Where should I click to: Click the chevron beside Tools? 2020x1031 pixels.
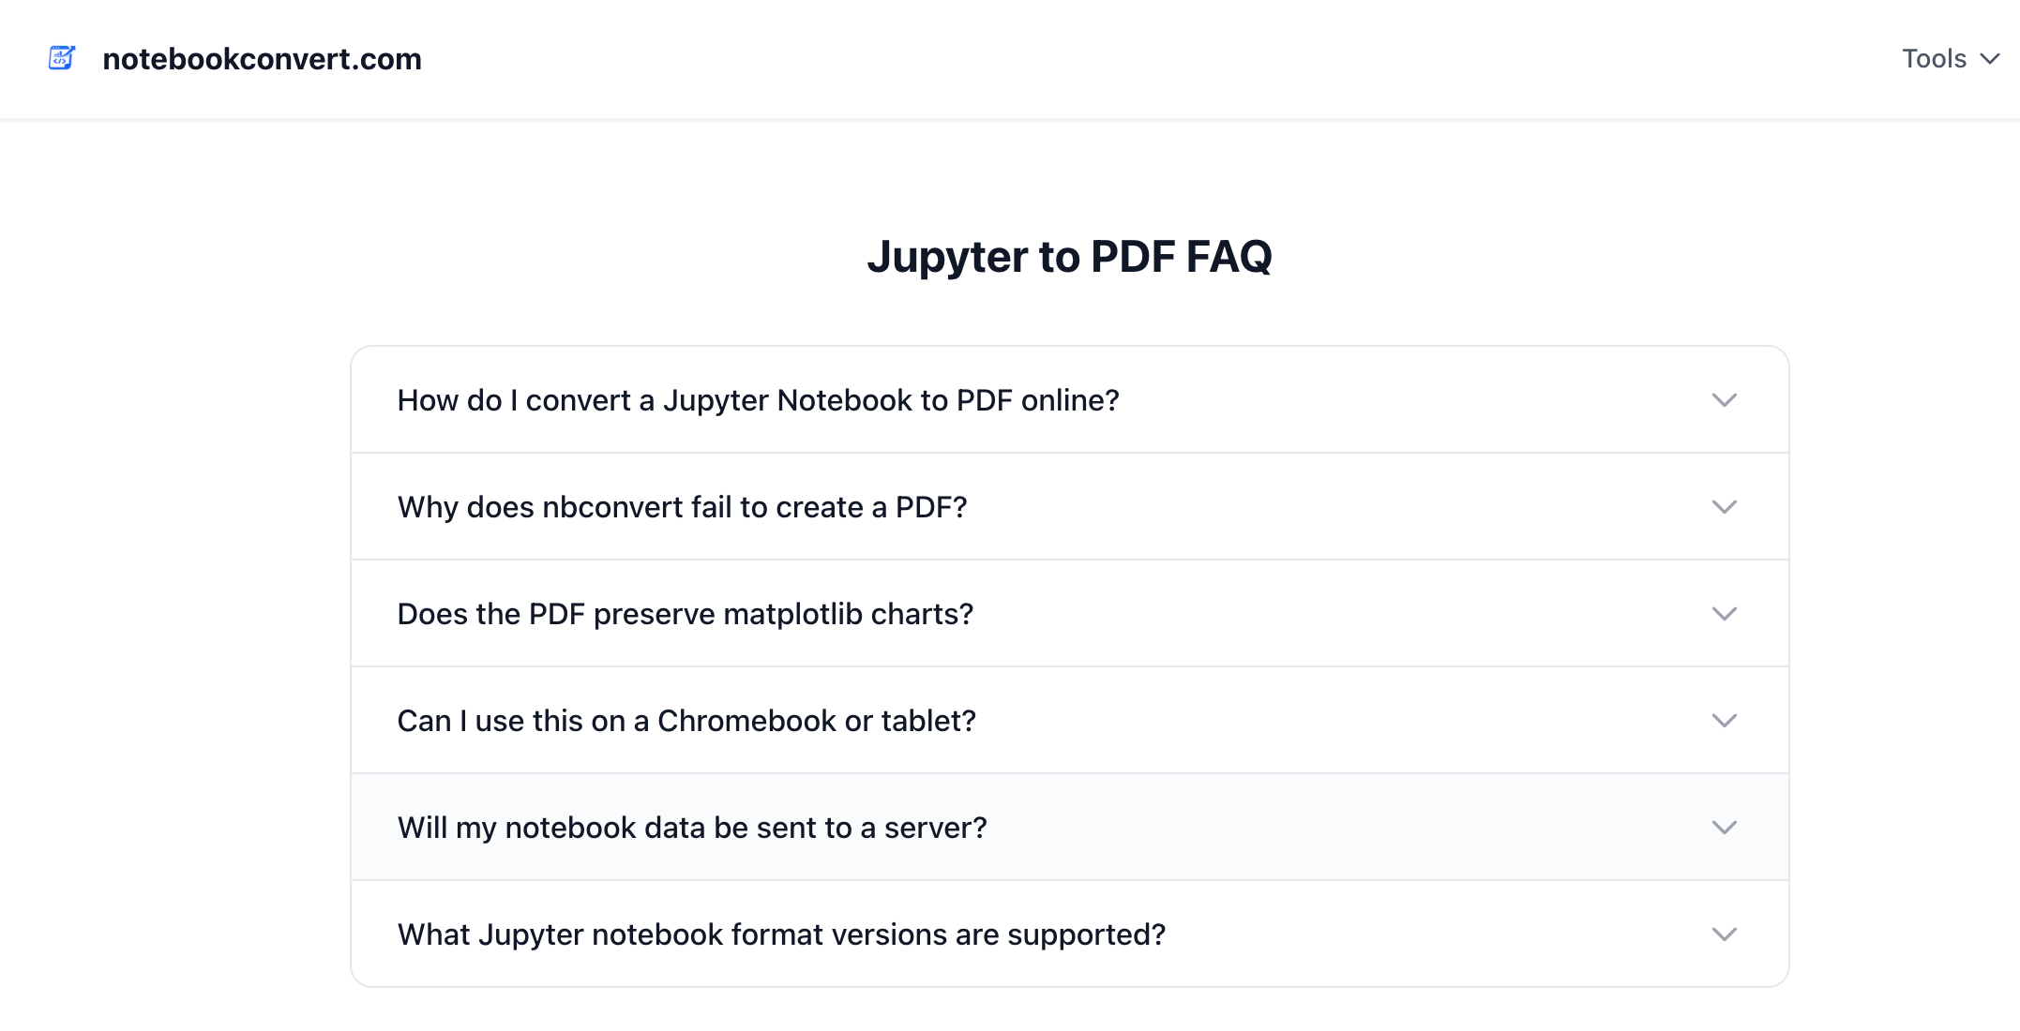click(1990, 59)
